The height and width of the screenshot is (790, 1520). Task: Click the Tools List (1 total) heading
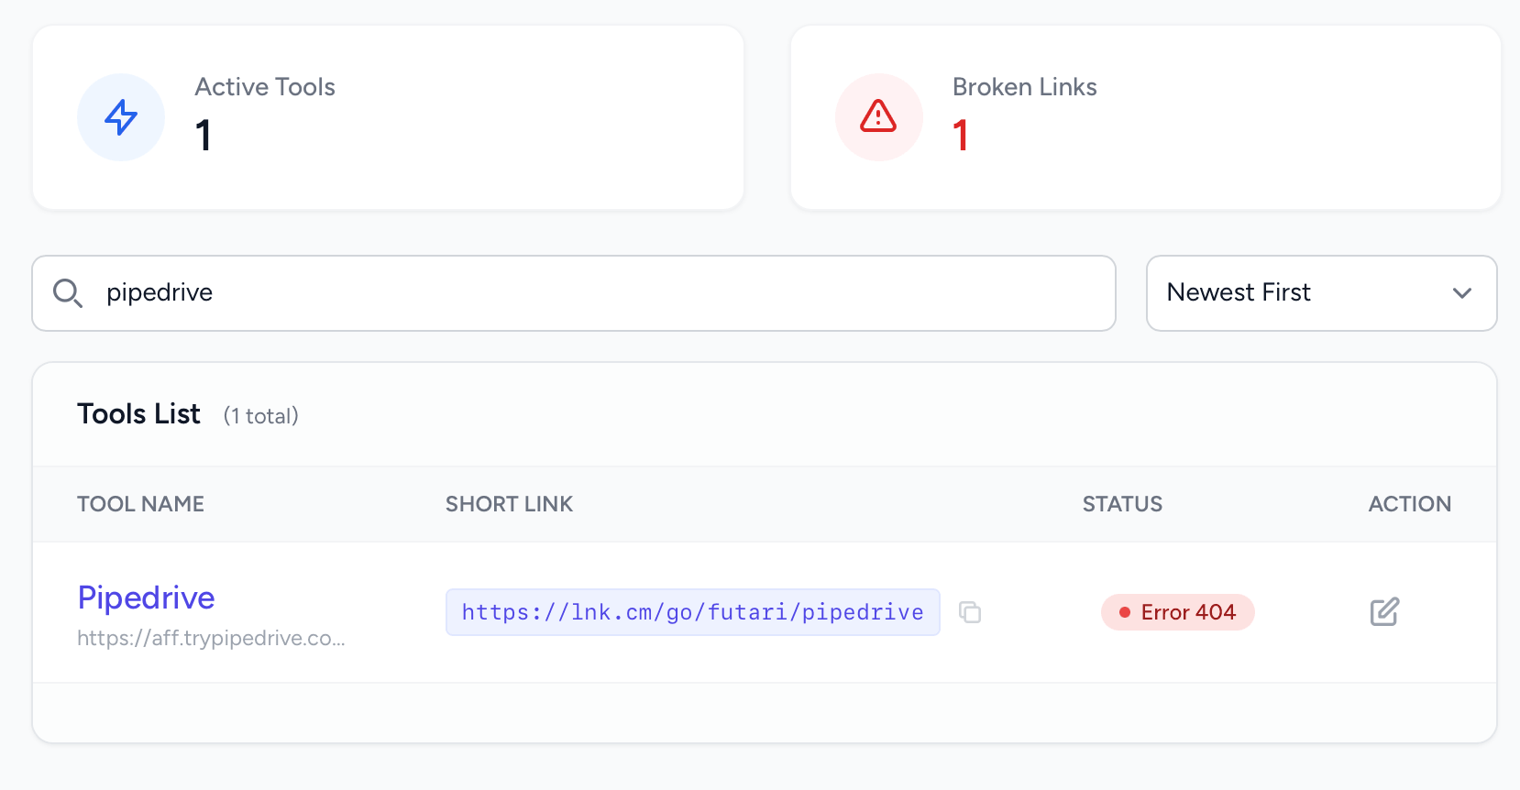click(x=138, y=413)
